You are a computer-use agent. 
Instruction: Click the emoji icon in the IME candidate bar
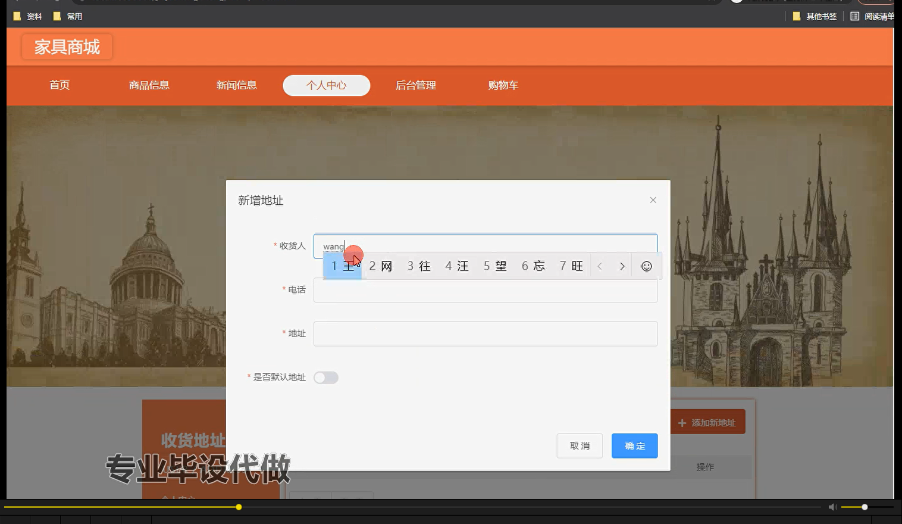pyautogui.click(x=647, y=266)
